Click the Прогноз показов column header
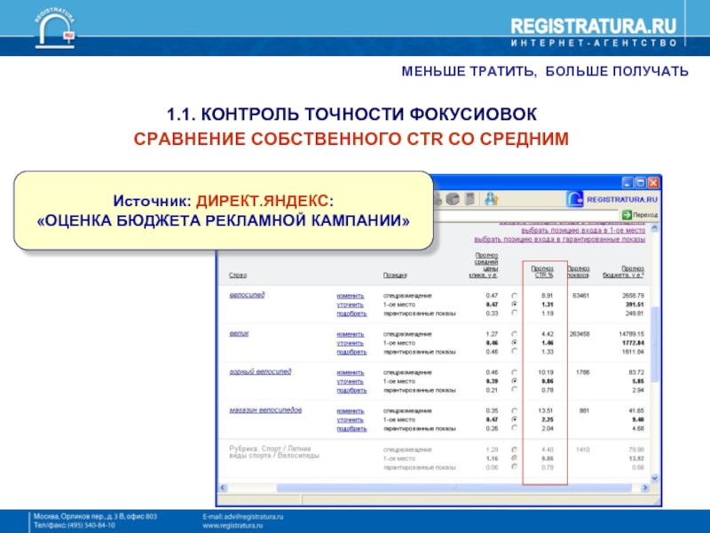Screen dimensions: 710x533 579,272
